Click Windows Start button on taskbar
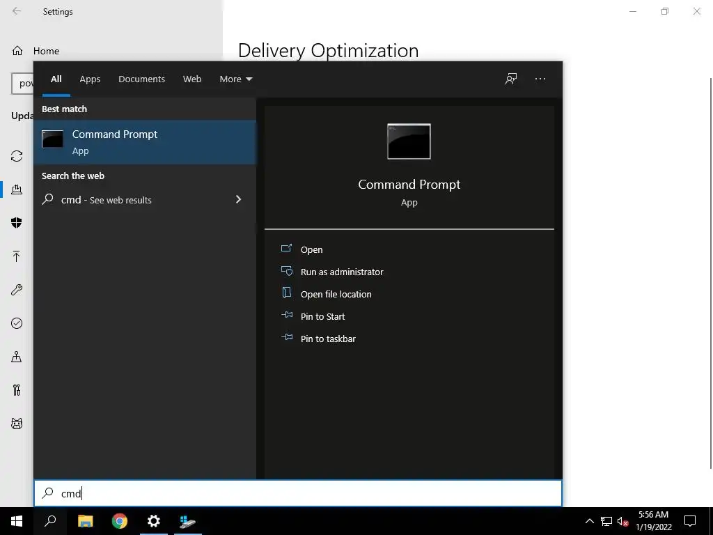This screenshot has width=713, height=535. pyautogui.click(x=17, y=521)
